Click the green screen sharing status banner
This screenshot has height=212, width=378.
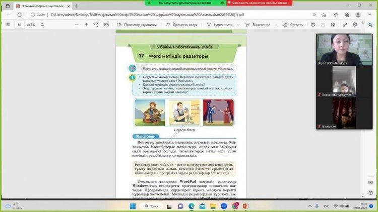(x=185, y=3)
